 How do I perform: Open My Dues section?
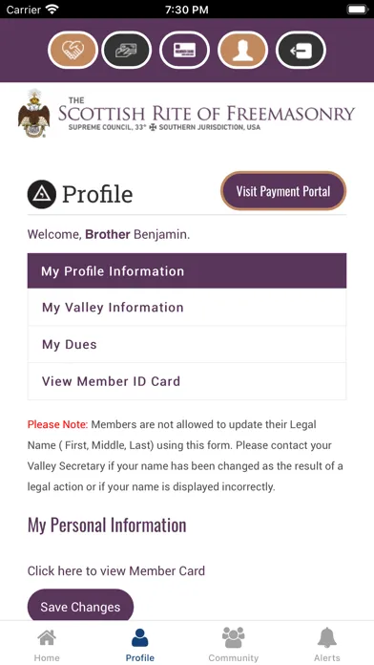187,344
